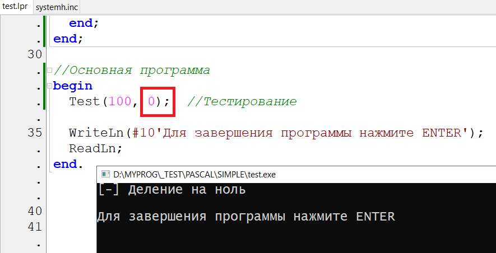Click the #10 character constant
496x253 pixels.
[143, 133]
